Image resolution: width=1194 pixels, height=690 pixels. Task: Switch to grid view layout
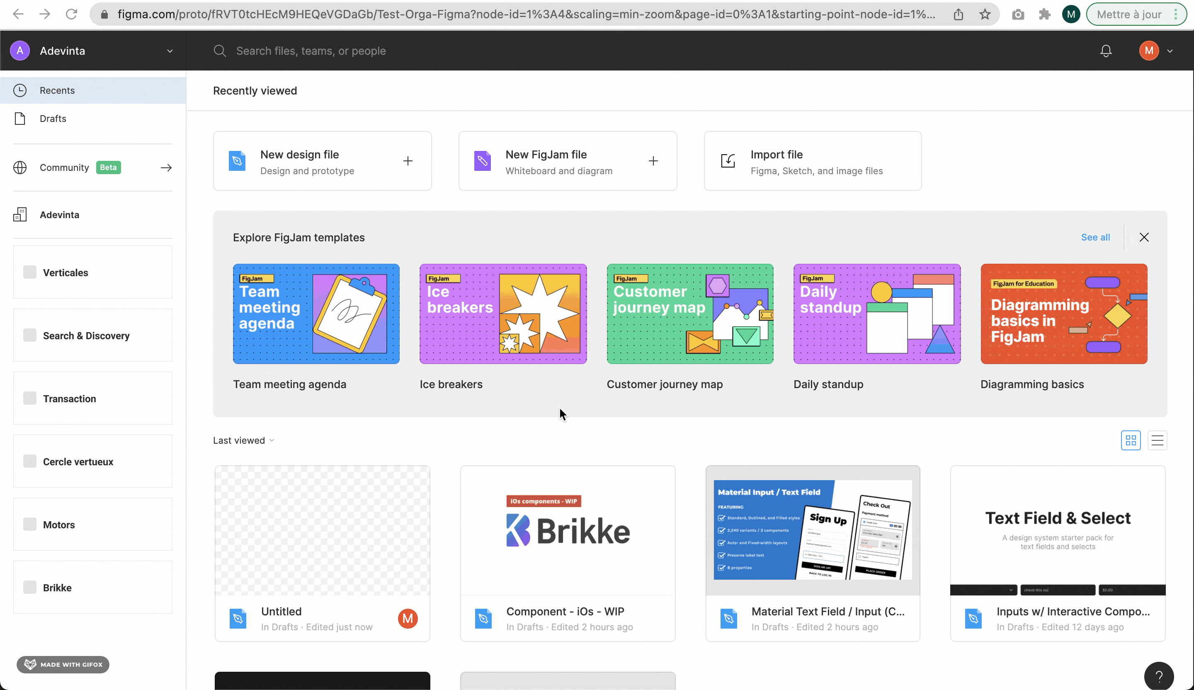(1131, 440)
